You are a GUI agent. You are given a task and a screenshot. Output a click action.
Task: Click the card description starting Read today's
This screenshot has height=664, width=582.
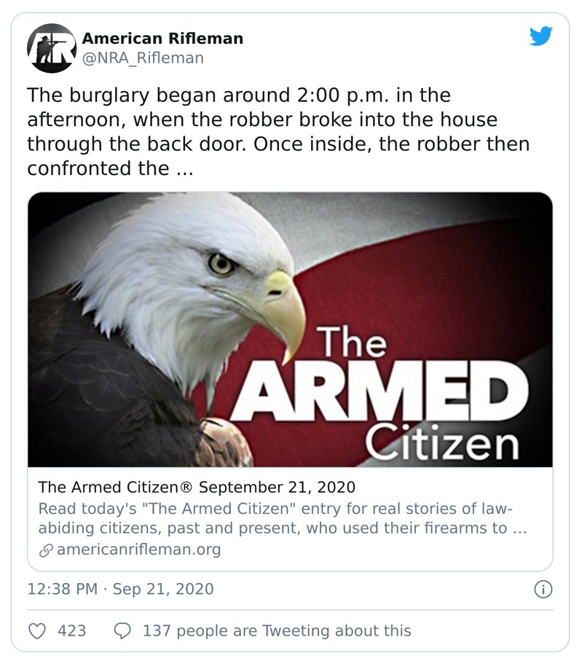[x=282, y=518]
